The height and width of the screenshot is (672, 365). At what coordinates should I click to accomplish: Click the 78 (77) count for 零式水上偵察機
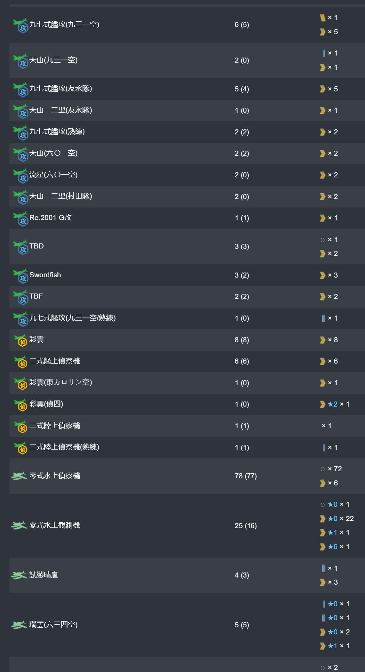[x=246, y=476]
